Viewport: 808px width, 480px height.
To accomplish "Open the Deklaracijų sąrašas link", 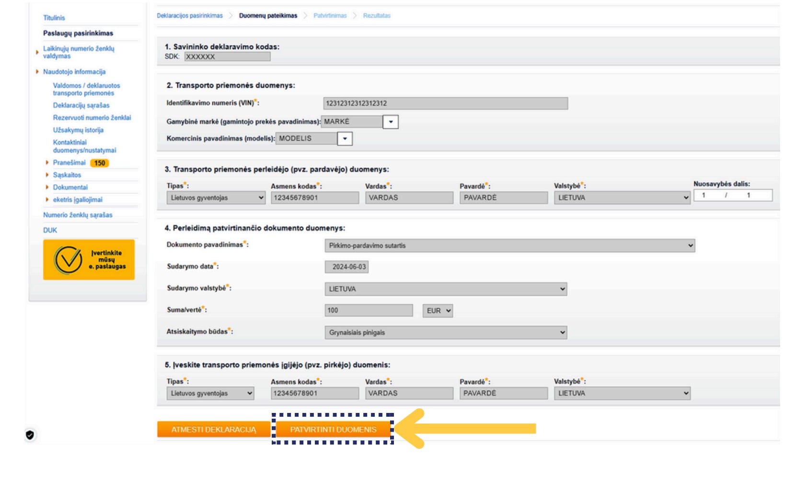I will (x=81, y=105).
